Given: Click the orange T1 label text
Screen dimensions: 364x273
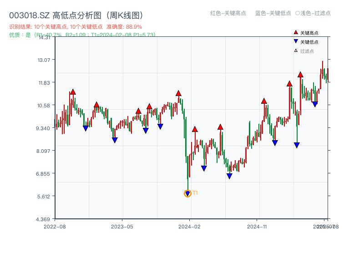Looking at the screenshot, I should pyautogui.click(x=195, y=192).
